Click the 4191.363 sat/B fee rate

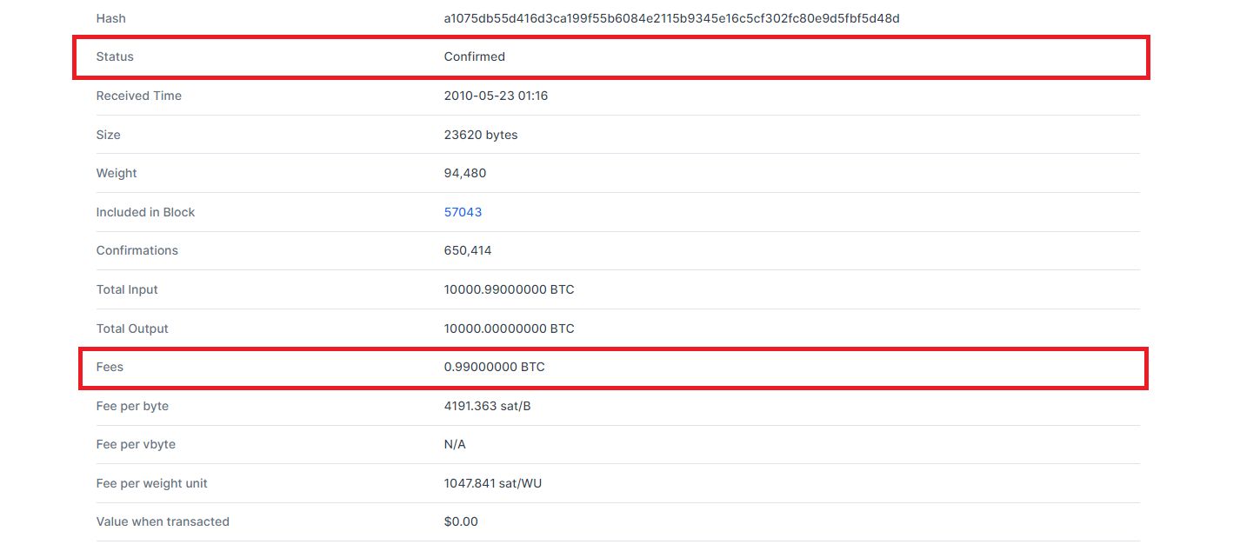[487, 406]
